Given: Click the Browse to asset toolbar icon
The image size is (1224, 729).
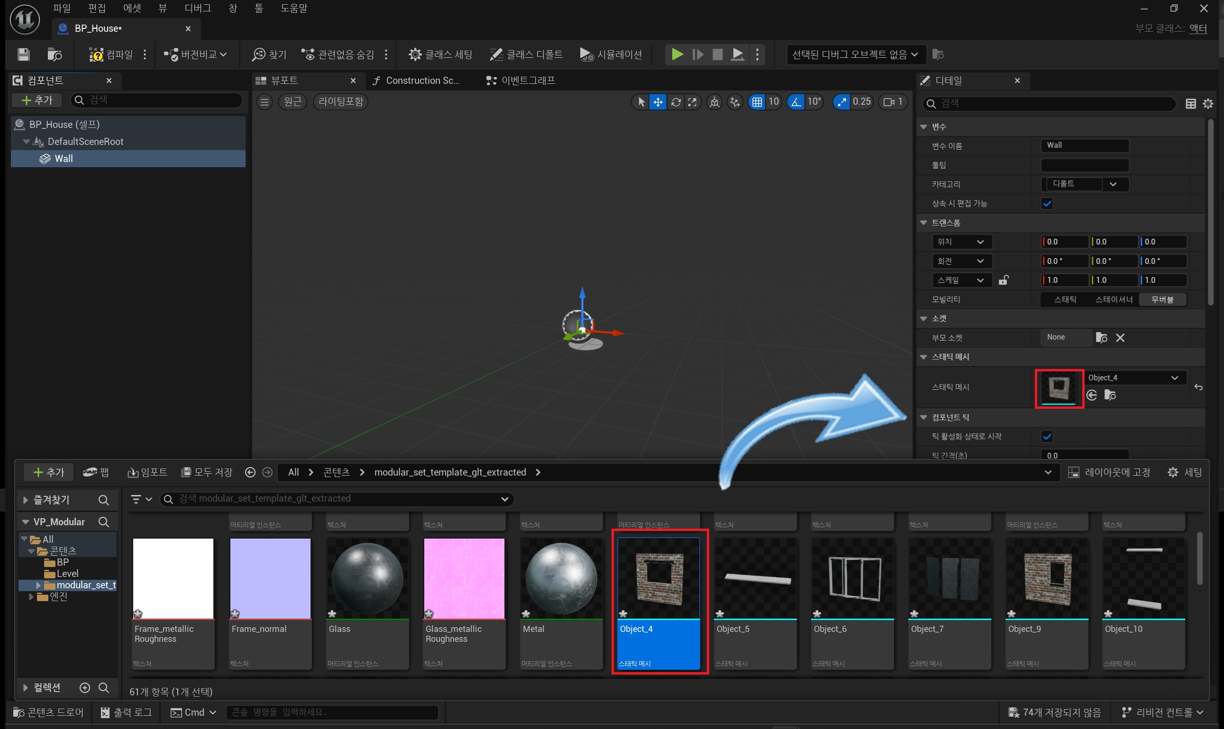Looking at the screenshot, I should coord(55,54).
